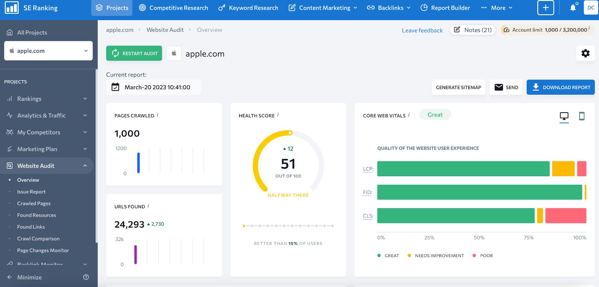
Task: Click the Rankings bar chart icon
Action: coord(10,99)
